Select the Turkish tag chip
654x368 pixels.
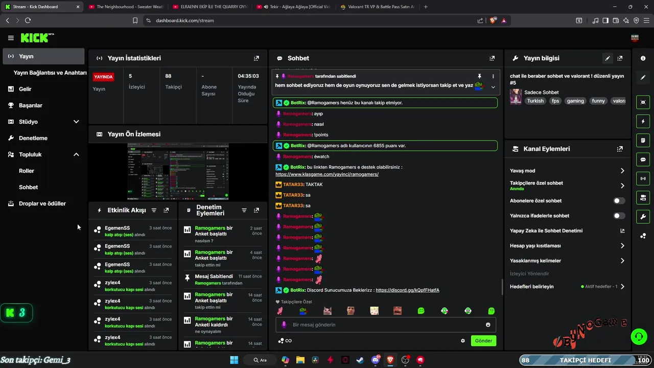point(535,101)
